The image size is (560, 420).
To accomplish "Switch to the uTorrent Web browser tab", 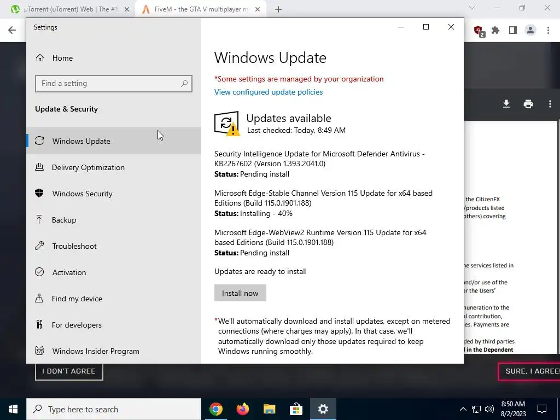I will coord(71,9).
